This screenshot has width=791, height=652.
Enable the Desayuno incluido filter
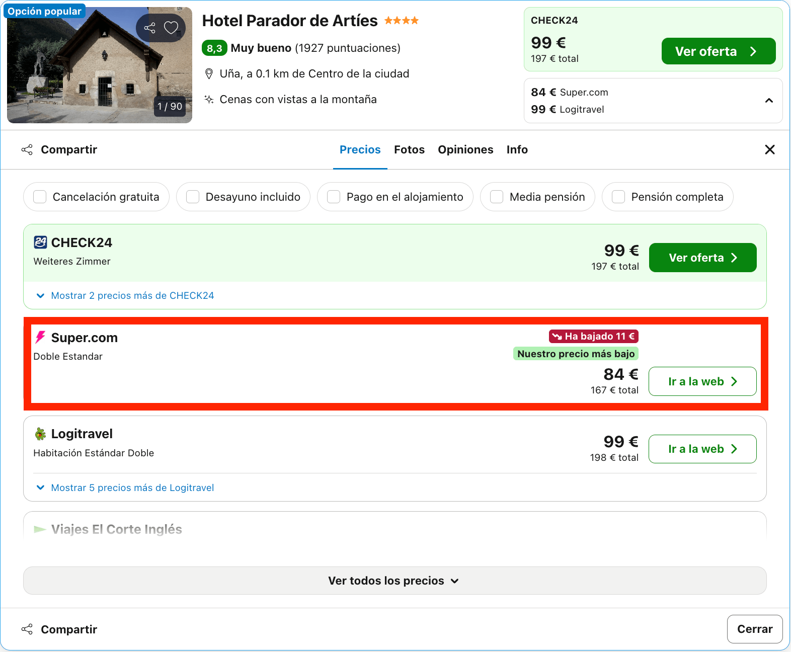click(193, 197)
